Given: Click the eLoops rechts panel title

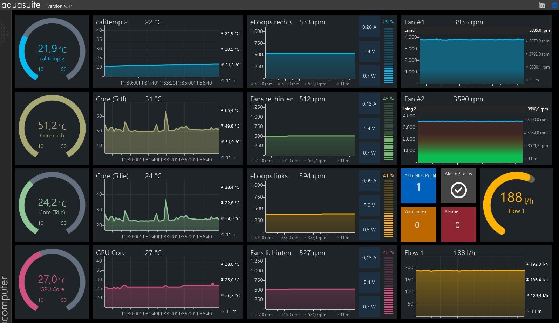Looking at the screenshot, I should [x=271, y=22].
